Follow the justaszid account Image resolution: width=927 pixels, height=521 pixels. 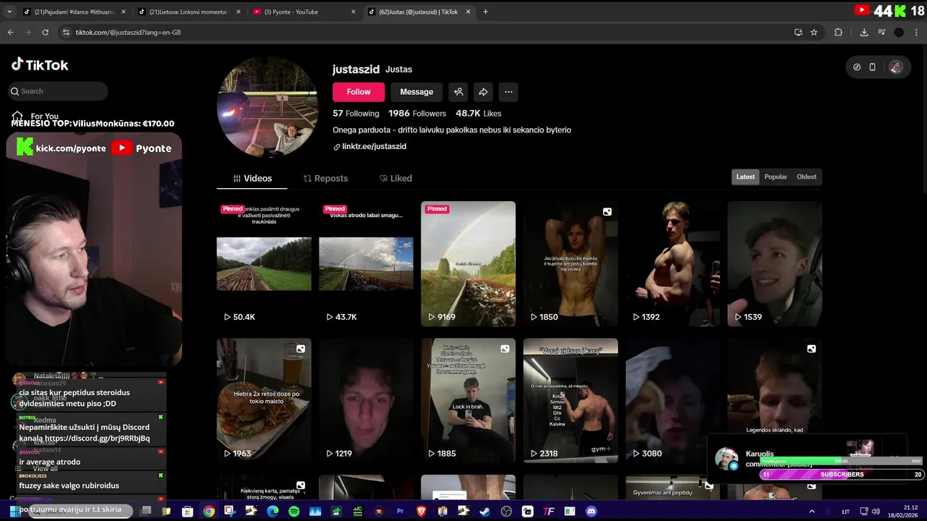[358, 92]
